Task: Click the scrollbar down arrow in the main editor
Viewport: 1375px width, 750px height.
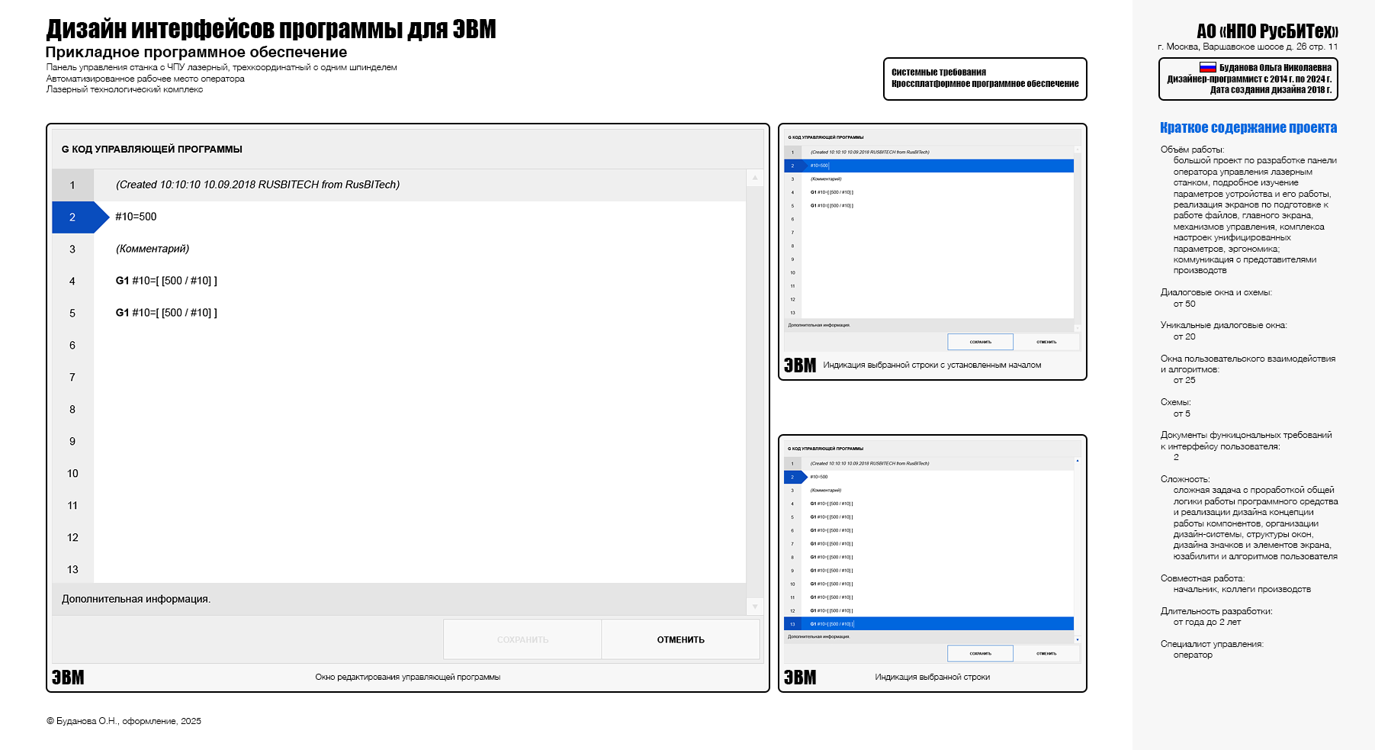Action: click(x=753, y=606)
